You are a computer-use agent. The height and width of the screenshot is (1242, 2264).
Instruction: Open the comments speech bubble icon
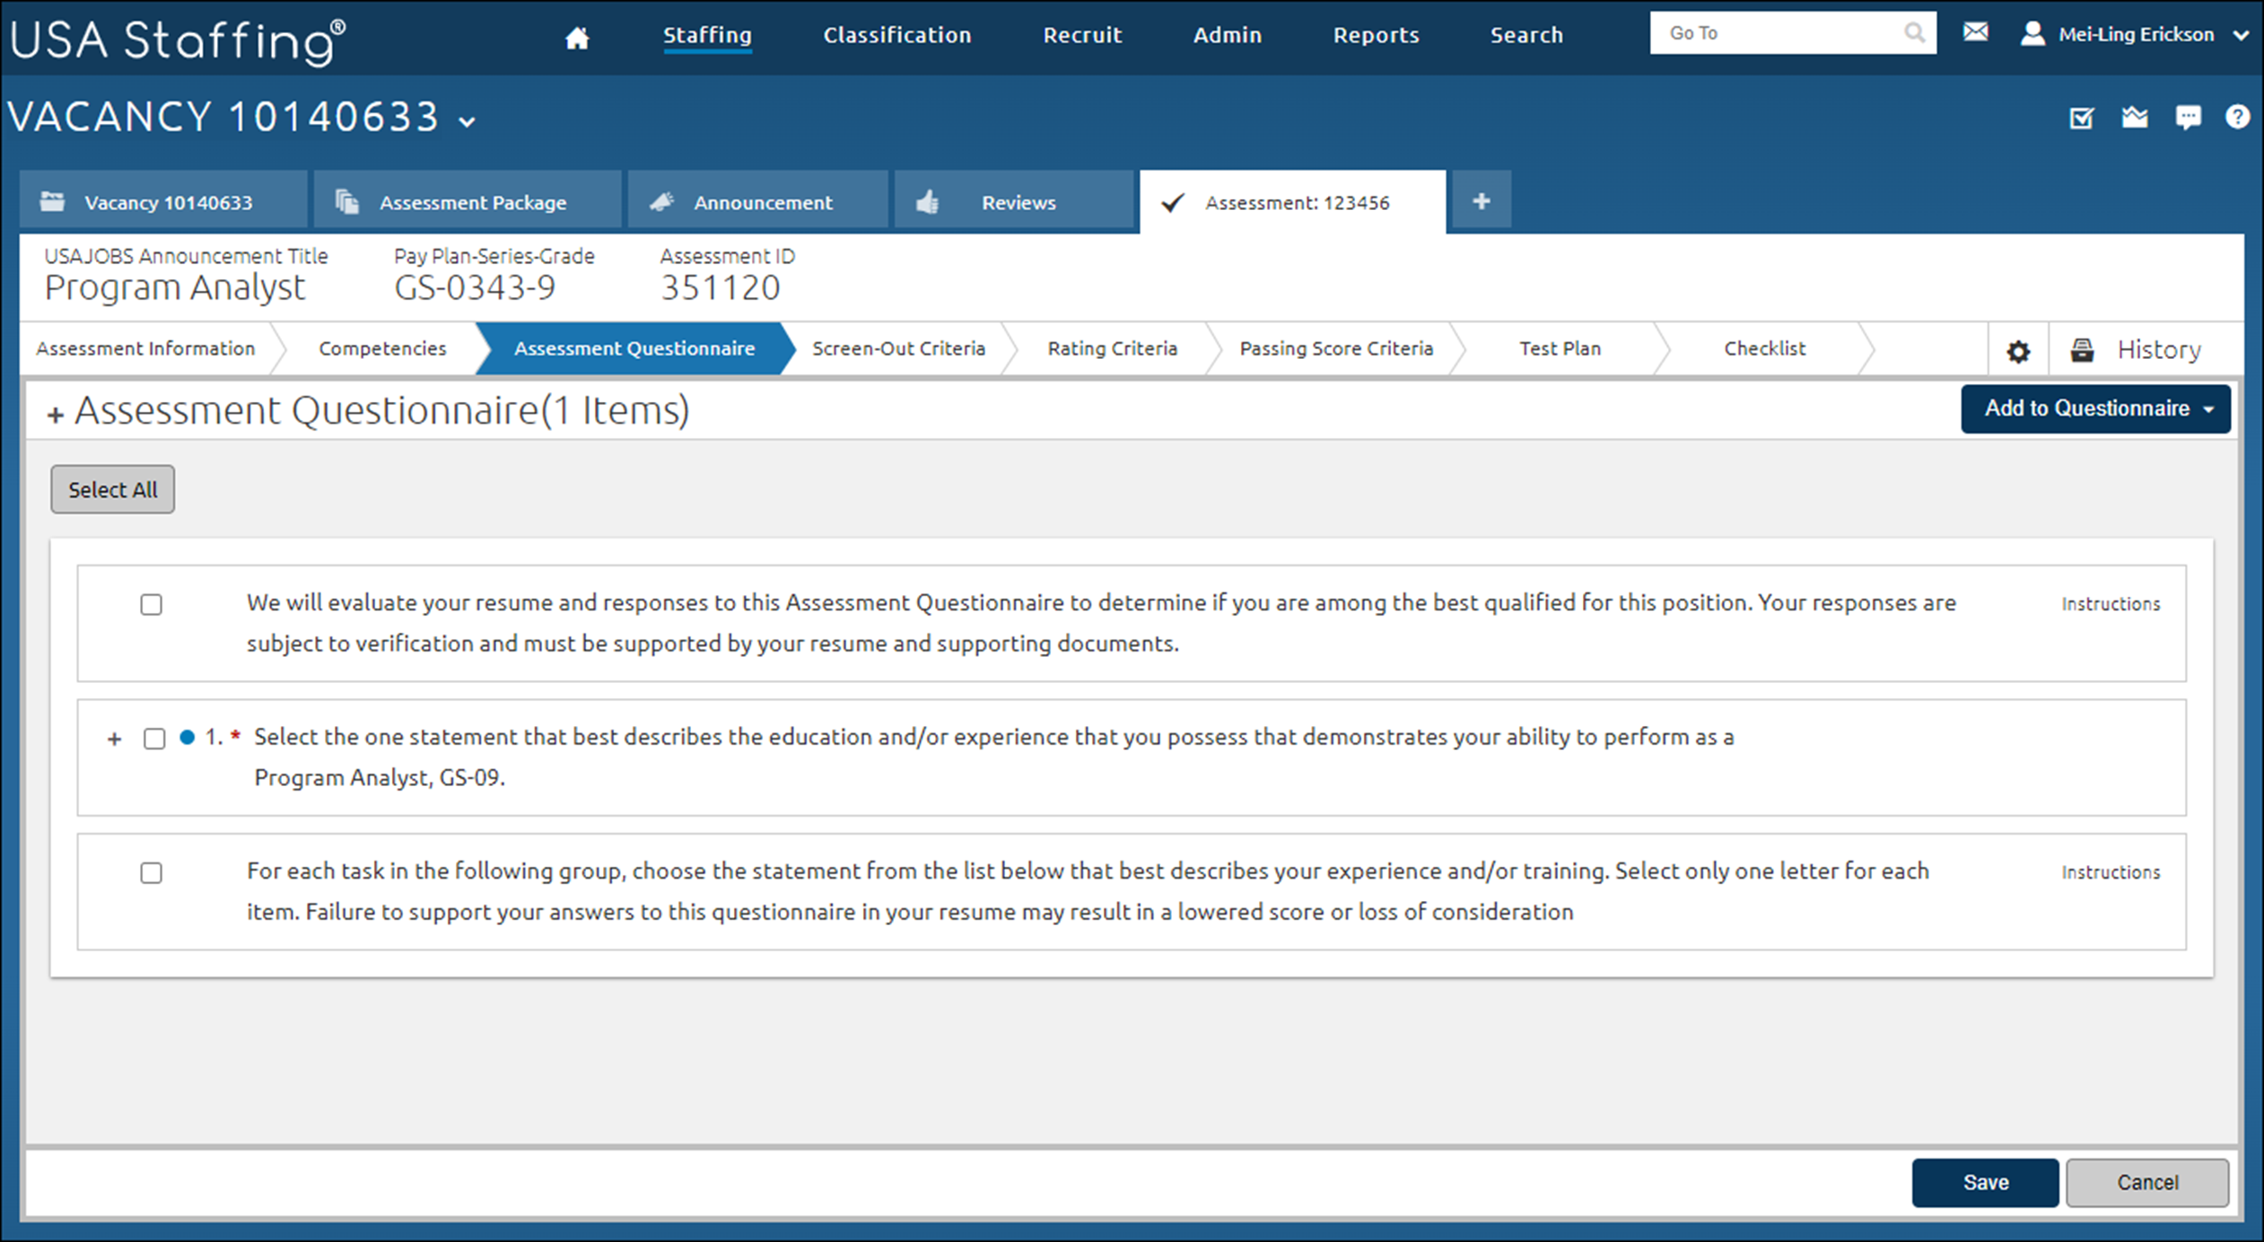pyautogui.click(x=2188, y=118)
